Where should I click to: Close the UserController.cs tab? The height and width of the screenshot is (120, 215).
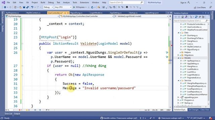click(68, 13)
